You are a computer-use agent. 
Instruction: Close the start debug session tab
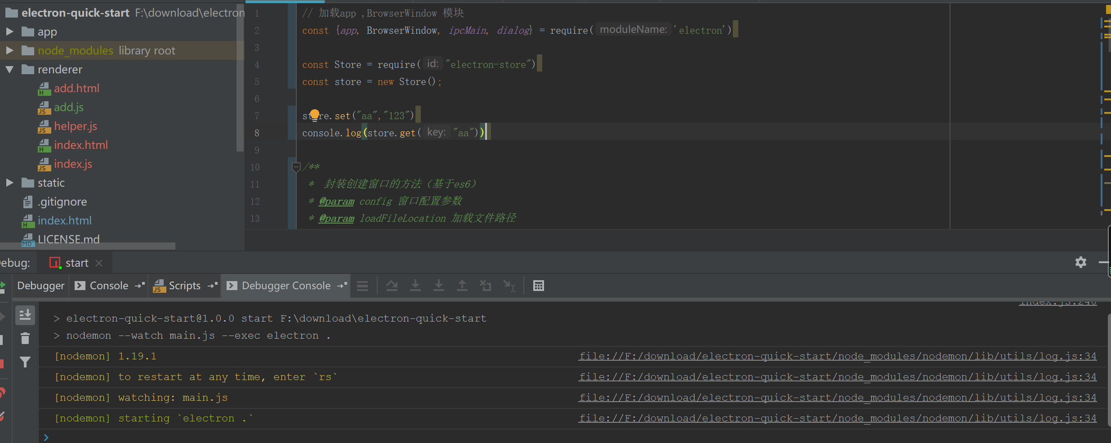(x=99, y=263)
